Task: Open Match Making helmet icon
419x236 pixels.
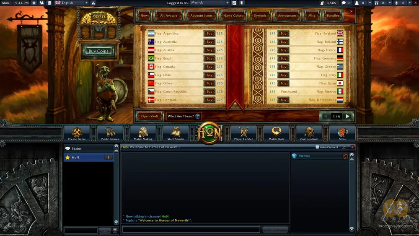Action: (x=143, y=133)
